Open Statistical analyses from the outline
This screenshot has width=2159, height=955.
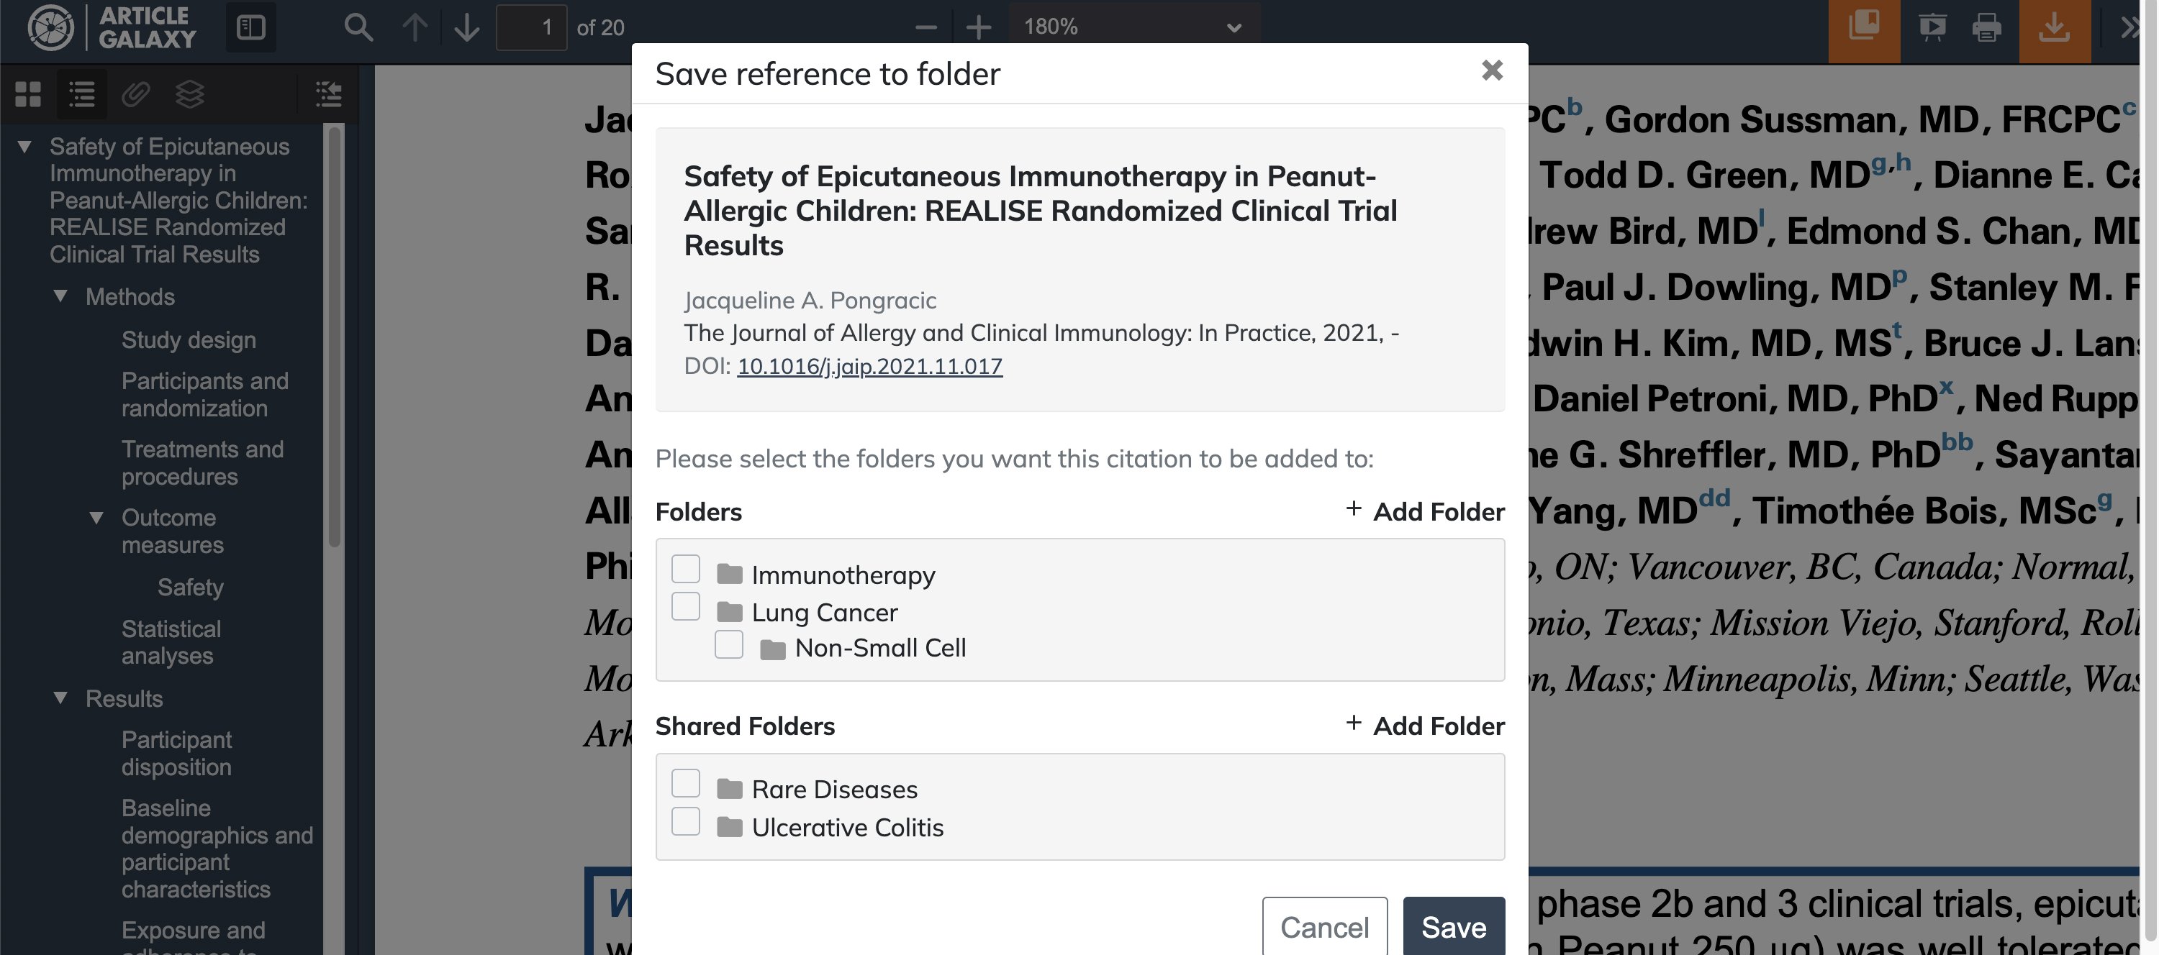point(171,641)
